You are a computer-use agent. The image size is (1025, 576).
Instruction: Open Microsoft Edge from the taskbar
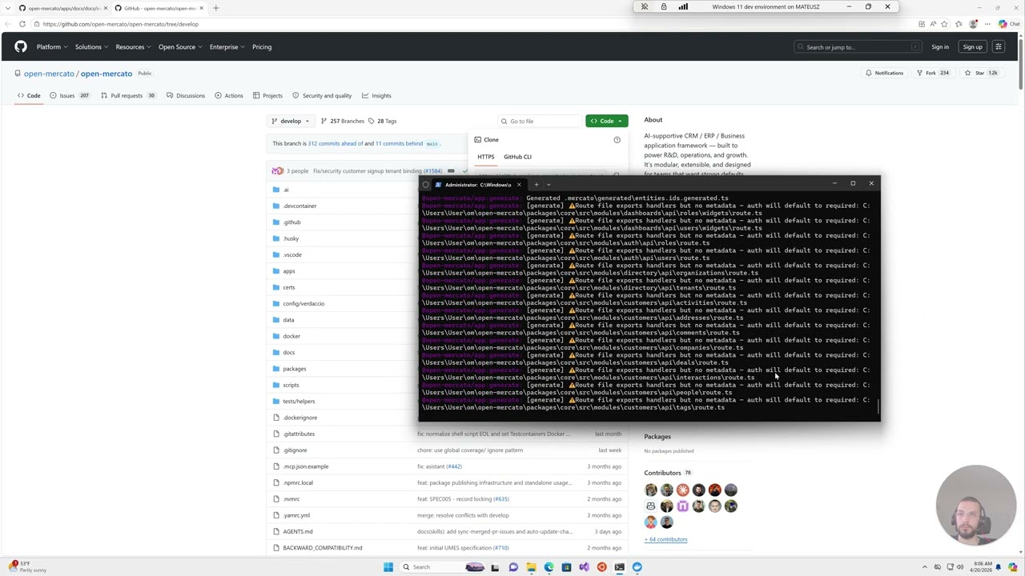549,567
